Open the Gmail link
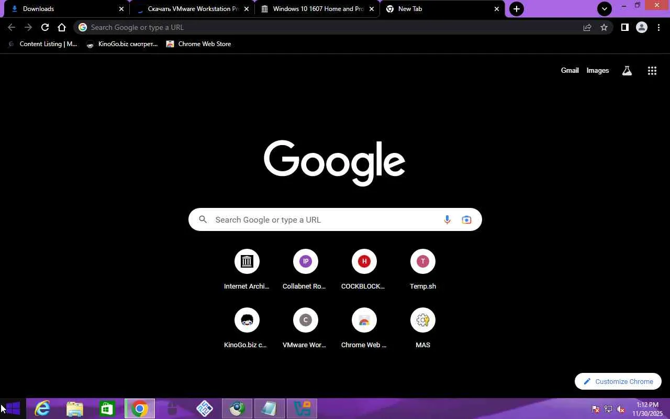670x419 pixels. point(569,70)
